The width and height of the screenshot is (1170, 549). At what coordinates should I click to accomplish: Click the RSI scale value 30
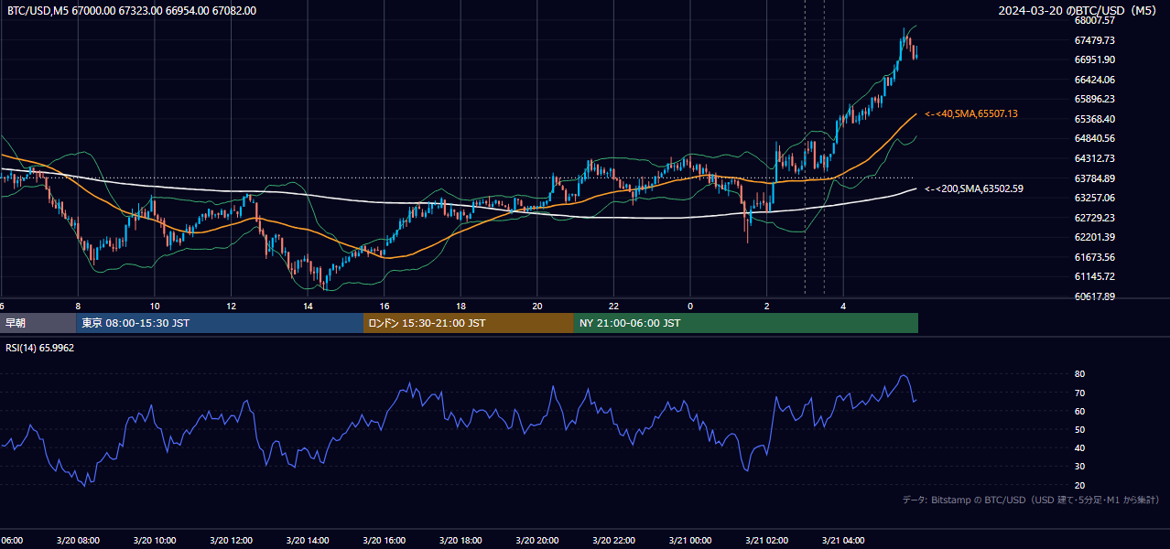pos(1080,466)
